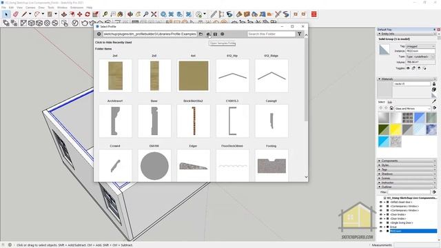This screenshot has height=248, width=441.
Task: Pick the Tape Measure tool
Action: [105, 14]
